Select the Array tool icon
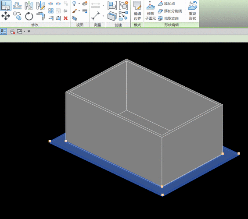This screenshot has height=219, width=248. (x=51, y=11)
